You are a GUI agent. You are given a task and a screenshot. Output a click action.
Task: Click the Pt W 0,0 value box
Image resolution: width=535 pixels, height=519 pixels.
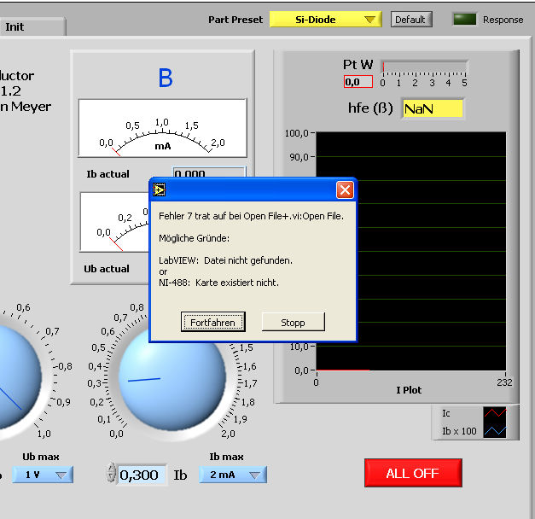coord(358,82)
